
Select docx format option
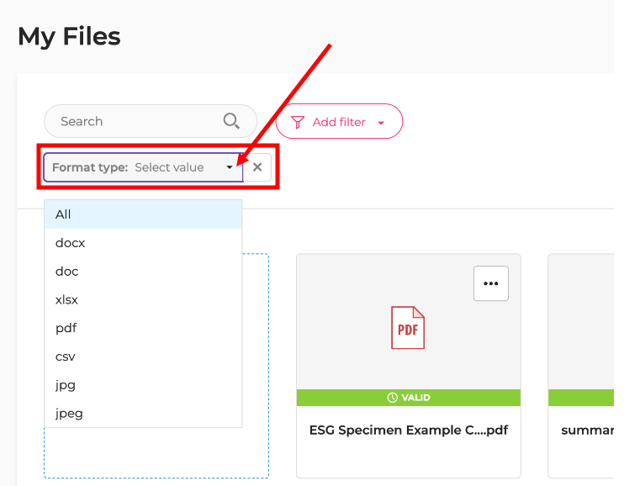(71, 243)
